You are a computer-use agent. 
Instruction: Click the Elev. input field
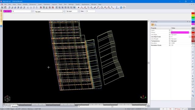click(x=91, y=11)
